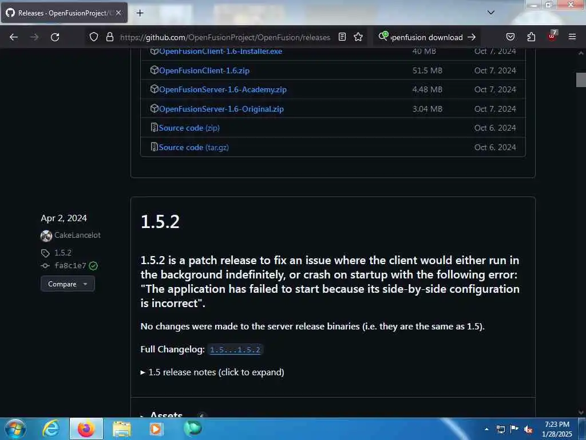The image size is (586, 440).
Task: Click the URL address field
Action: pyautogui.click(x=225, y=37)
